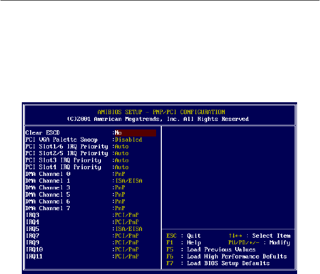Click the IRQ11 label

tap(34, 256)
